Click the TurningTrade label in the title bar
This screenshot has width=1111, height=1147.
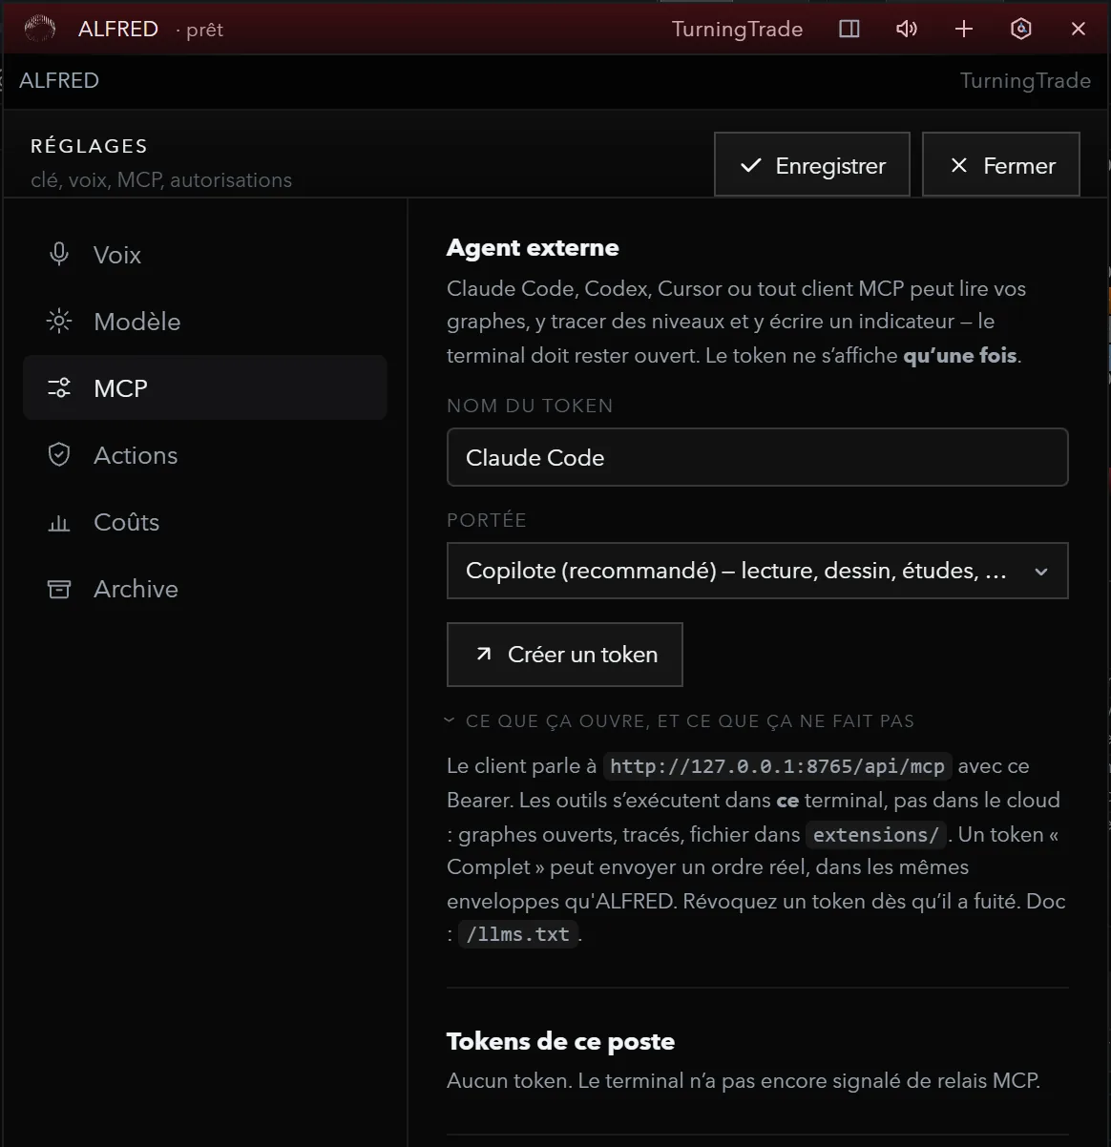[x=737, y=29]
